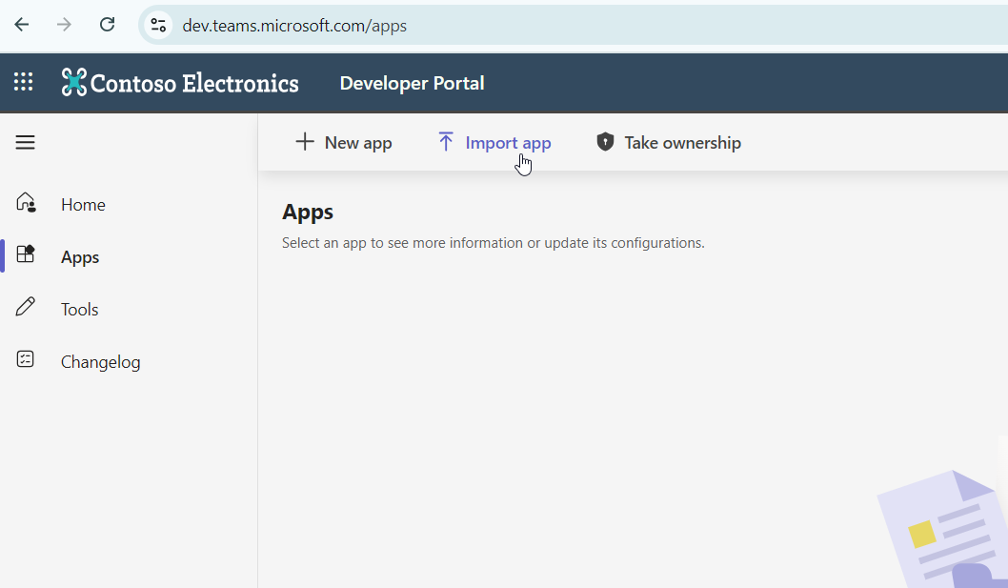Create a New app

click(x=343, y=142)
